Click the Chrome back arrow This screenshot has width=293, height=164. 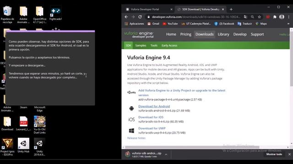pyautogui.click(x=126, y=17)
